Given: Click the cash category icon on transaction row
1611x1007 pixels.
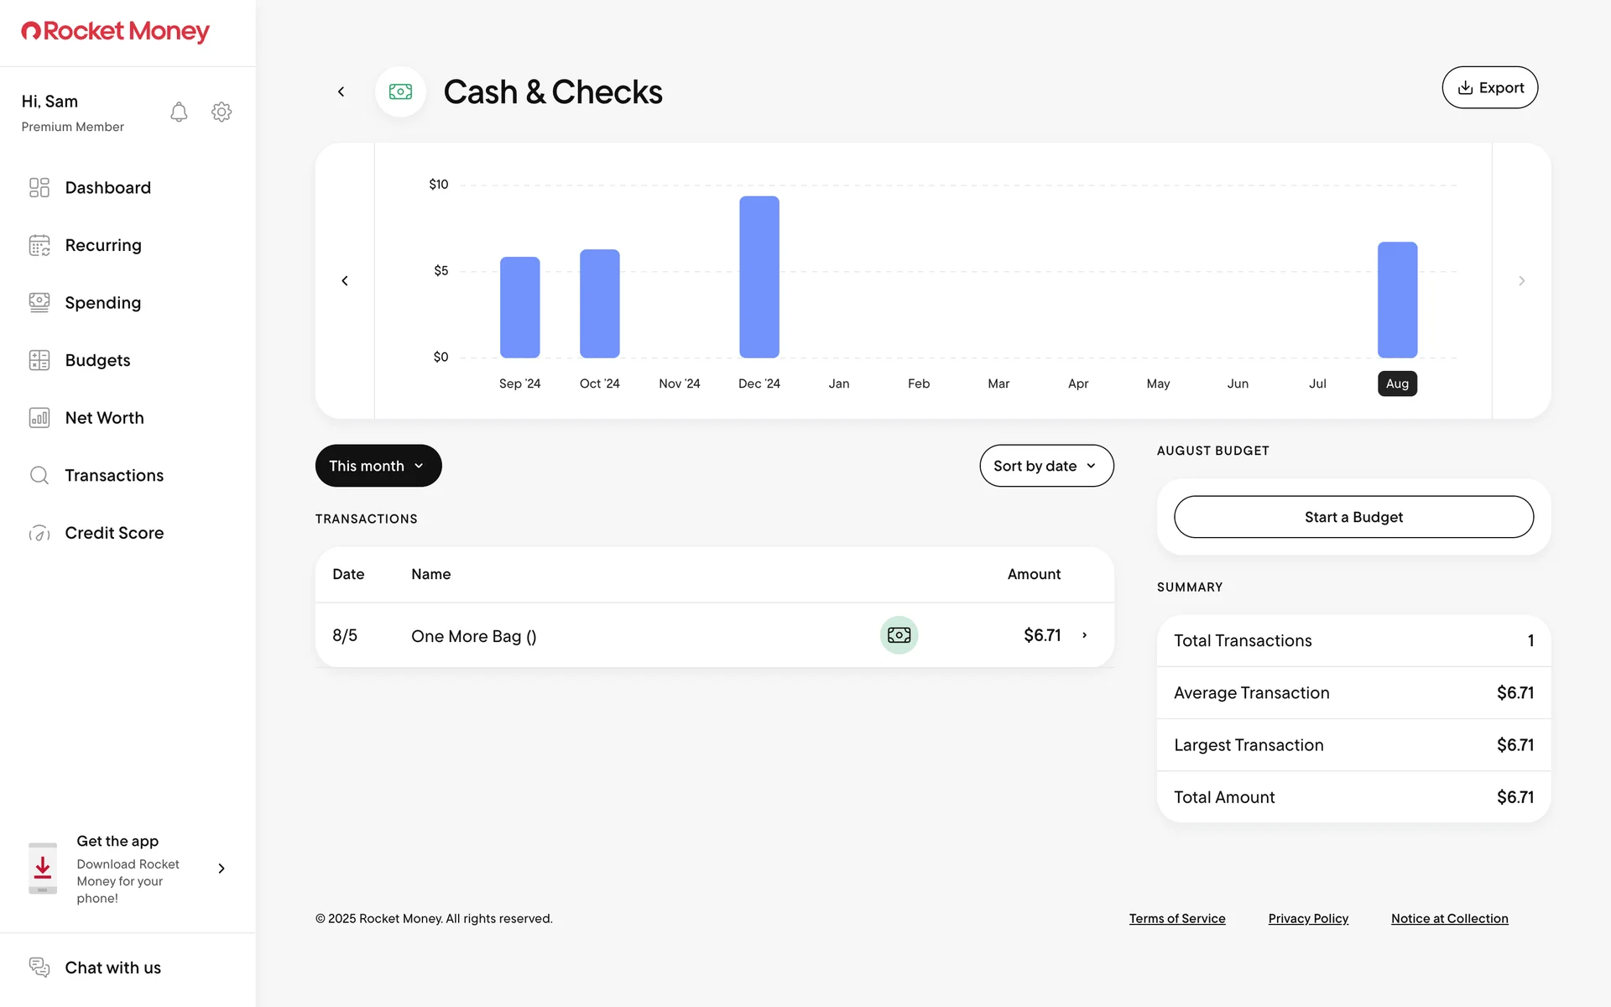Looking at the screenshot, I should coord(899,635).
